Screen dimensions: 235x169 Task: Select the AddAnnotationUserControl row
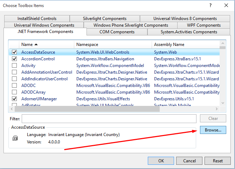(x=47, y=72)
